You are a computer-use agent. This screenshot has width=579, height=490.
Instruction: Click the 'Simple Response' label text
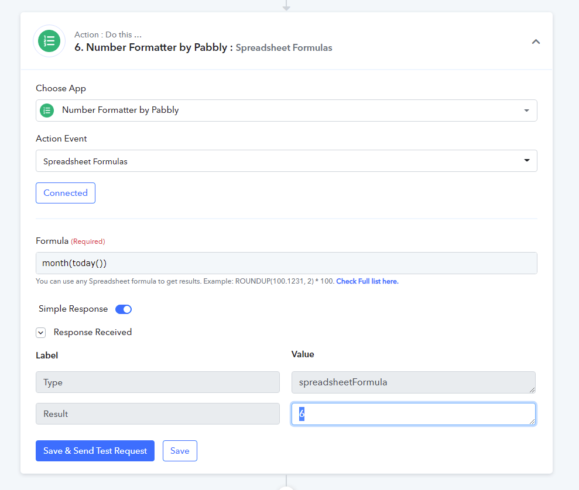(x=73, y=309)
